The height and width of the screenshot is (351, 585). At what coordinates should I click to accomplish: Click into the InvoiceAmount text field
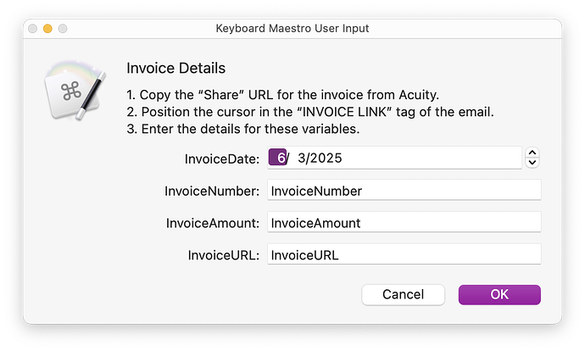click(x=404, y=223)
